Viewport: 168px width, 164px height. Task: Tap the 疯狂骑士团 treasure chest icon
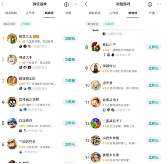(12, 81)
